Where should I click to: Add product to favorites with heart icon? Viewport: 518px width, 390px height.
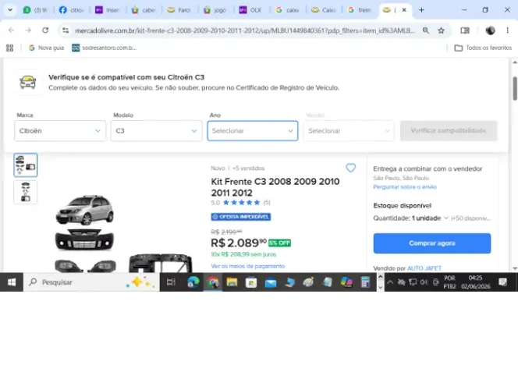pos(351,168)
